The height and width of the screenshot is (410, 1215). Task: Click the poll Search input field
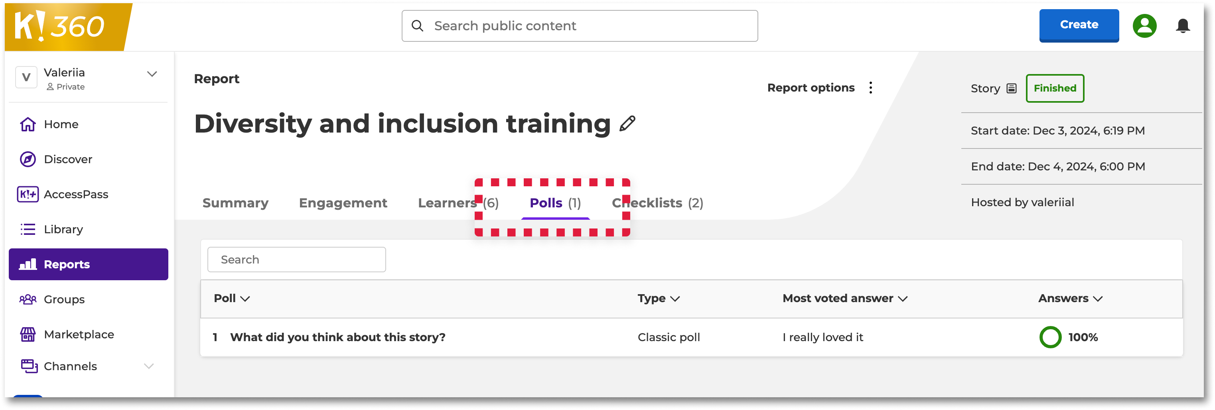[297, 260]
